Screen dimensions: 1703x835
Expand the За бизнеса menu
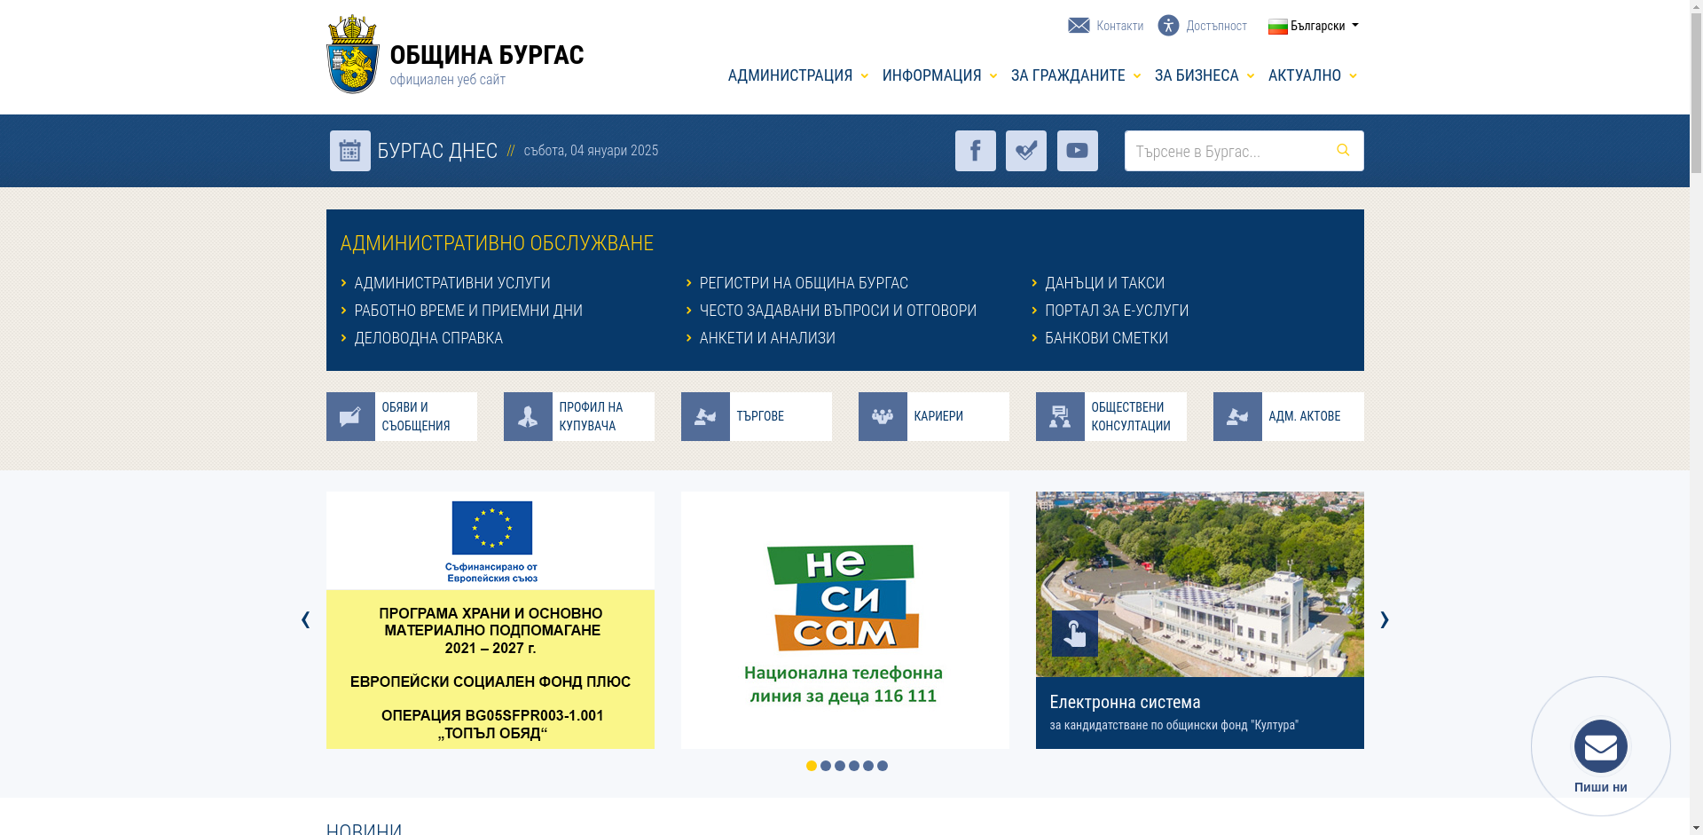coord(1204,75)
